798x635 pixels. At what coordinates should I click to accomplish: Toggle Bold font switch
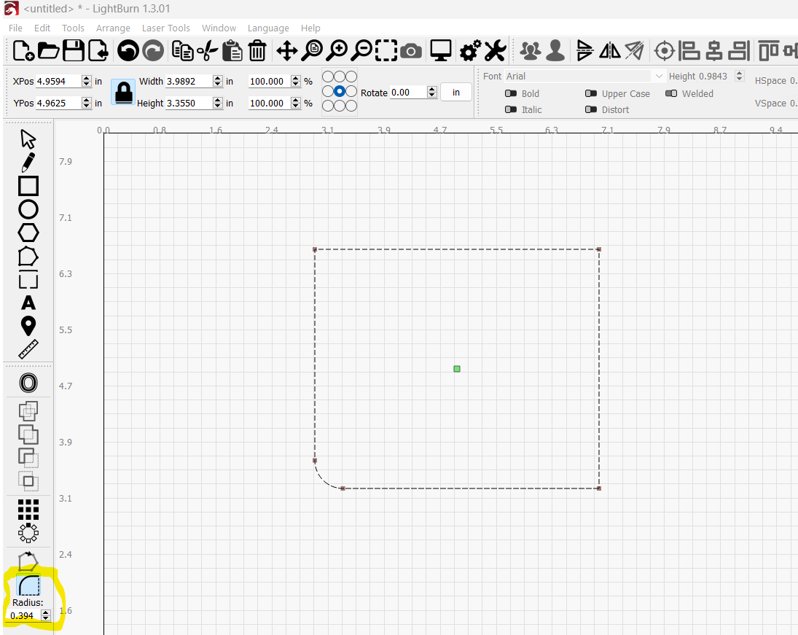click(510, 94)
